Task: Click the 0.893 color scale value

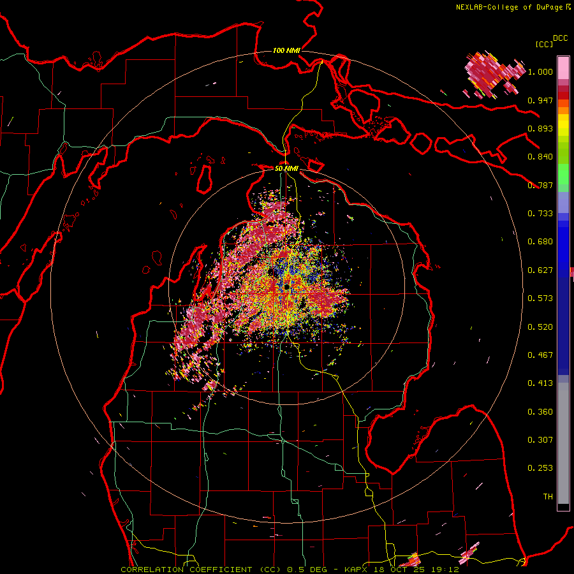Action: pyautogui.click(x=540, y=128)
